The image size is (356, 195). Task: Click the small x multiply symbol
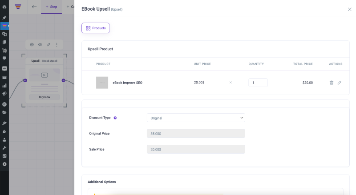[231, 83]
